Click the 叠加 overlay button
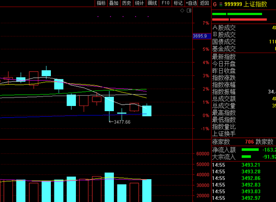Image resolution: width=276 pixels, height=202 pixels. point(114,3)
